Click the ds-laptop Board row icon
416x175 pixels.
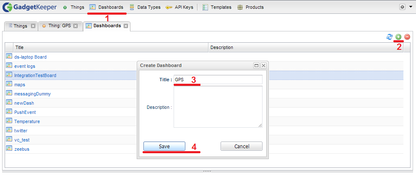(9, 57)
